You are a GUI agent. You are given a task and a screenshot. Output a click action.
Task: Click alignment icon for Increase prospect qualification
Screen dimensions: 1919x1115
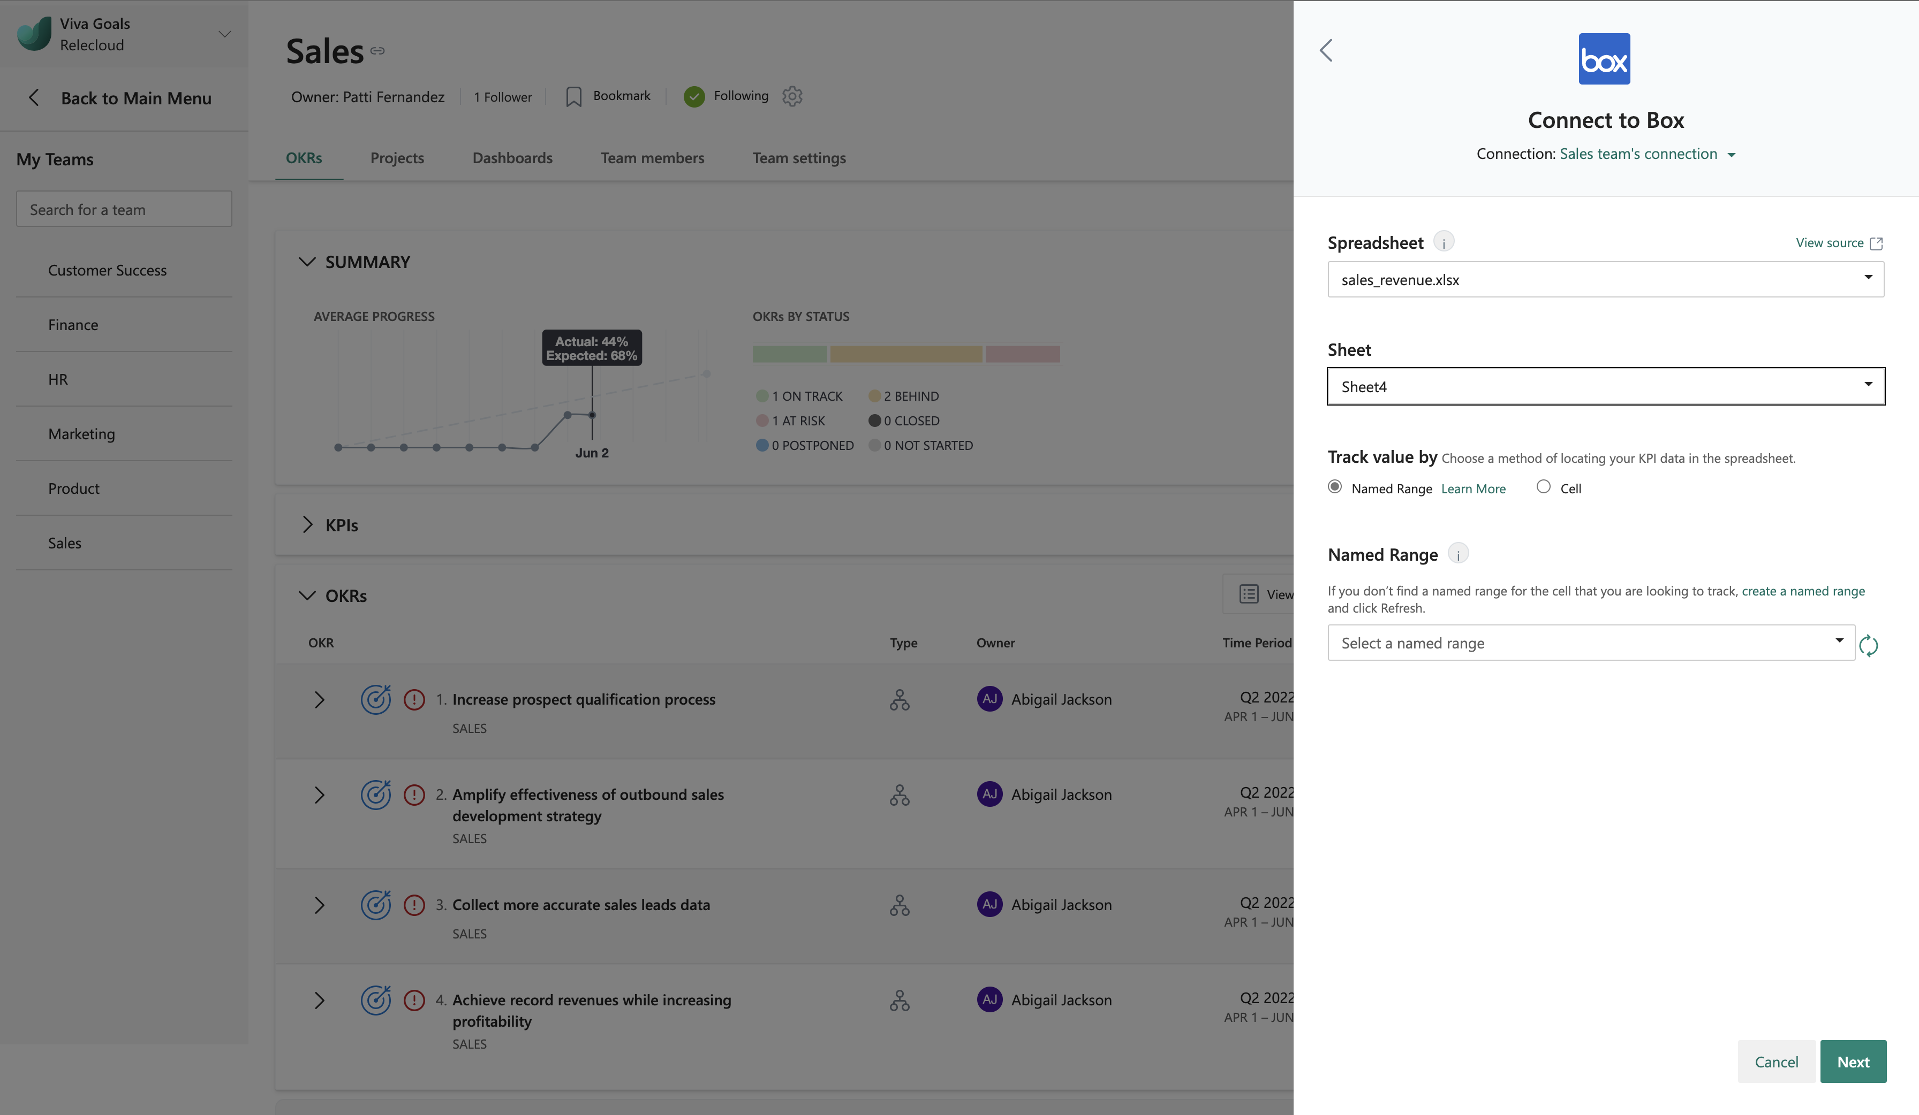coord(900,699)
